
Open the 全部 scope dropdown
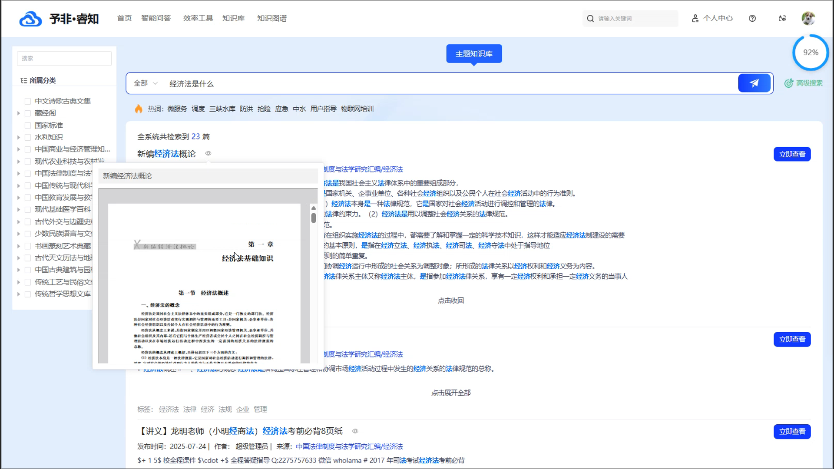(146, 83)
